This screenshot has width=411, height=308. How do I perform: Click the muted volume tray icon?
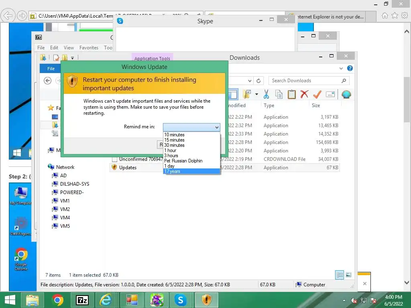(354, 301)
